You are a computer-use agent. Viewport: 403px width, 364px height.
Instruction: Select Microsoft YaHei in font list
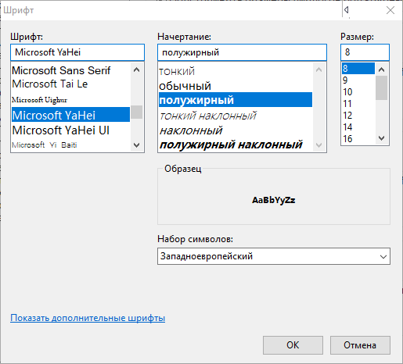point(70,115)
